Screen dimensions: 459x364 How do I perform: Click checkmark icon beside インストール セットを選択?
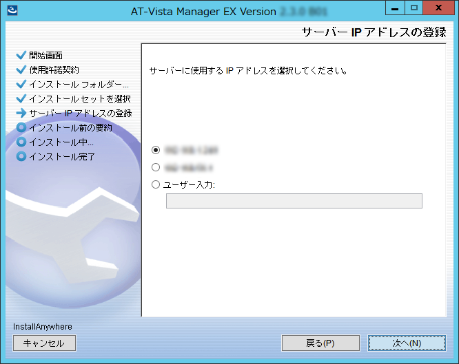21,98
